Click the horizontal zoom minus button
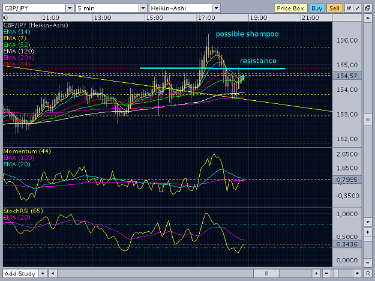Viewport: 375px width, 281px height. pos(326,273)
